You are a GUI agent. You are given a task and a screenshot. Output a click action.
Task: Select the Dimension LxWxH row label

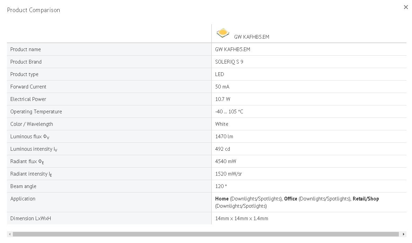point(30,218)
